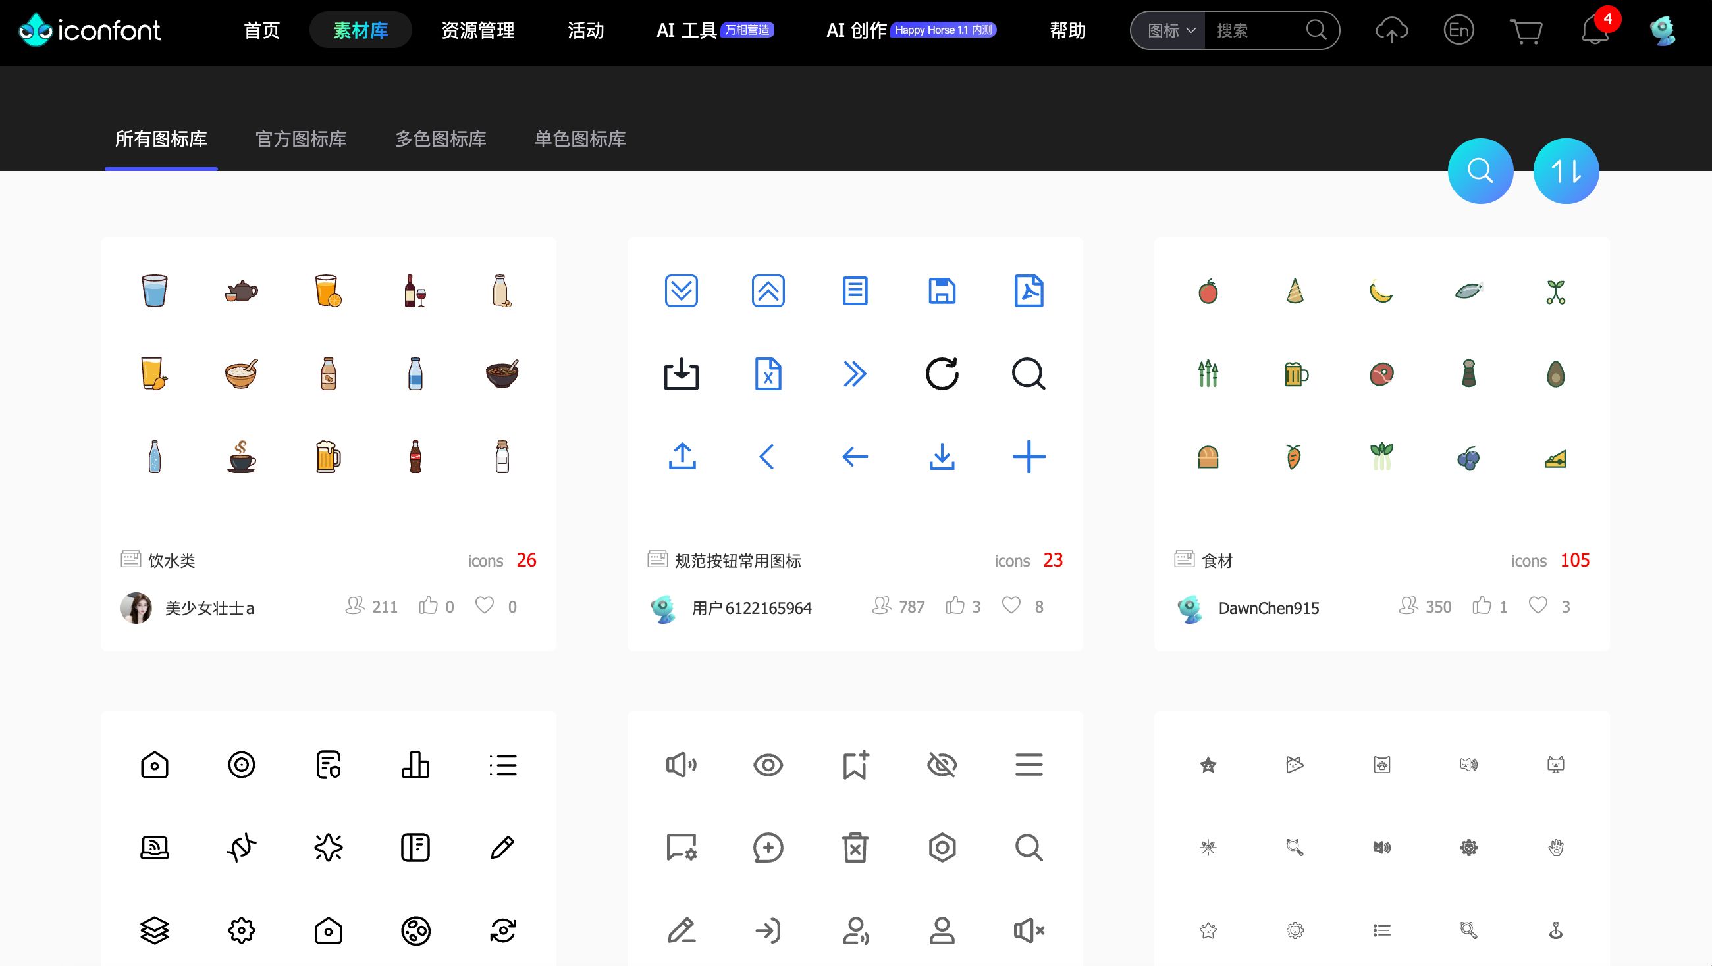Favorite the 饮水类 library with the heart
Screen dimensions: 1712x966
point(485,605)
